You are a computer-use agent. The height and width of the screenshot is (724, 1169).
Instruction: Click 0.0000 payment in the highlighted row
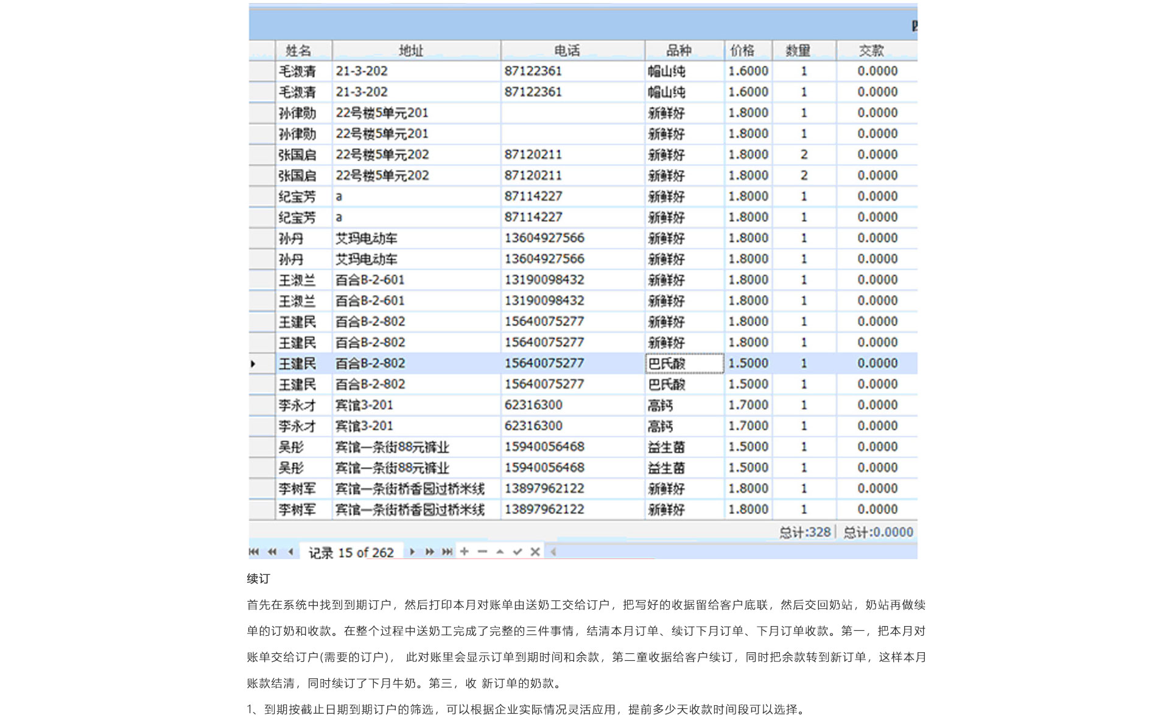click(x=877, y=364)
